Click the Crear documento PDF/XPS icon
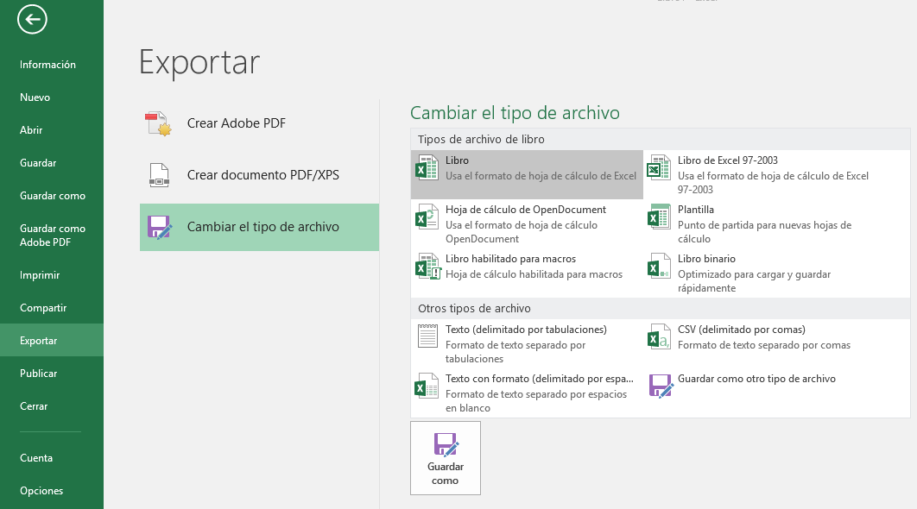This screenshot has height=509, width=917. [159, 175]
